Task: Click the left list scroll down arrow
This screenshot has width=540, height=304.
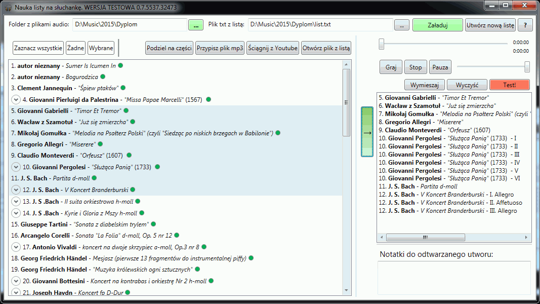Action: coord(346,290)
